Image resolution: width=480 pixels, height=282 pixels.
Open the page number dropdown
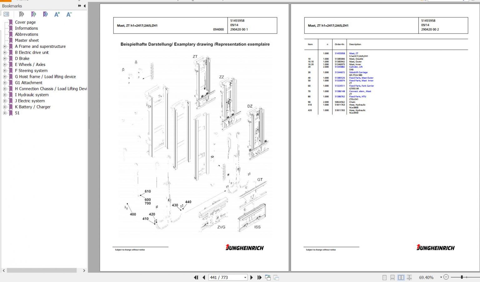coord(245,277)
